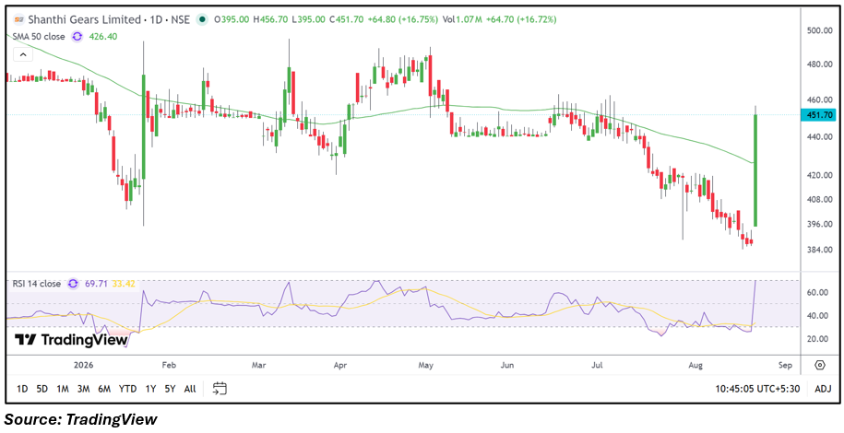Toggle the ADJ adjusted data button
844x433 pixels.
pos(821,389)
